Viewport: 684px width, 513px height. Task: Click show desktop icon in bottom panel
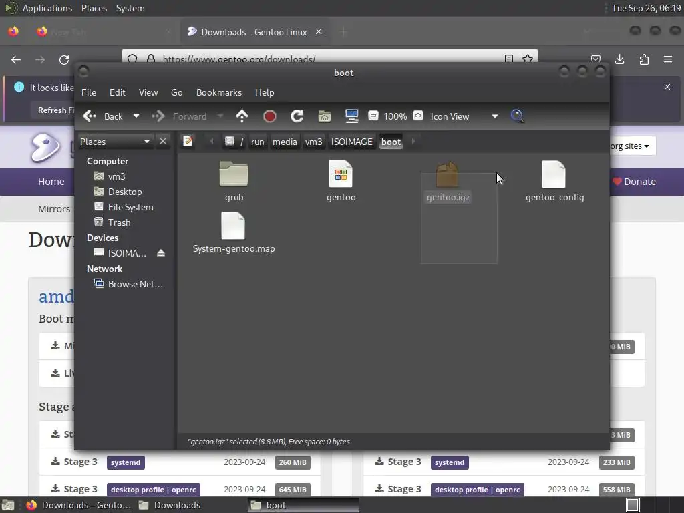pos(8,505)
